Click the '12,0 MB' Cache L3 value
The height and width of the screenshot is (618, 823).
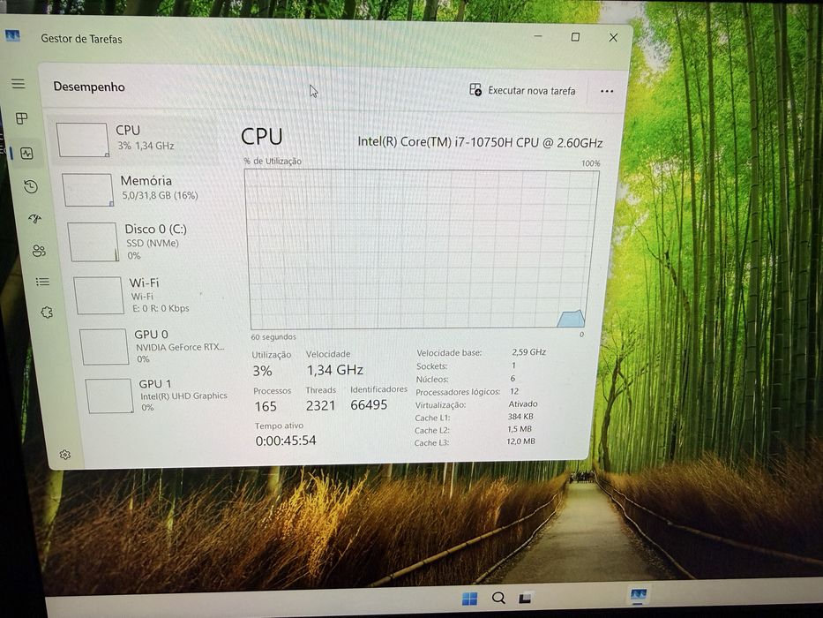click(520, 441)
